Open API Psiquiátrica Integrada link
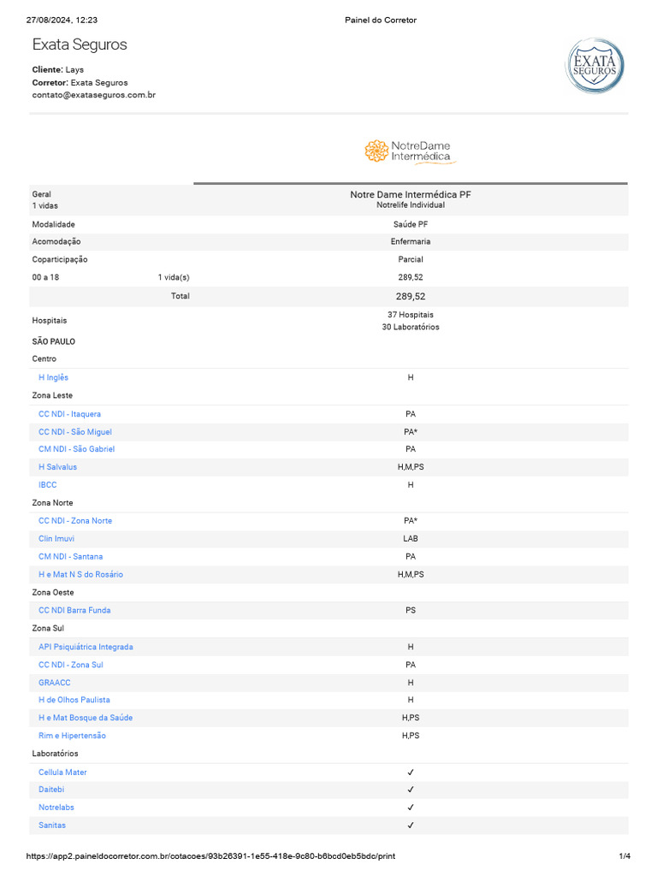 (86, 648)
